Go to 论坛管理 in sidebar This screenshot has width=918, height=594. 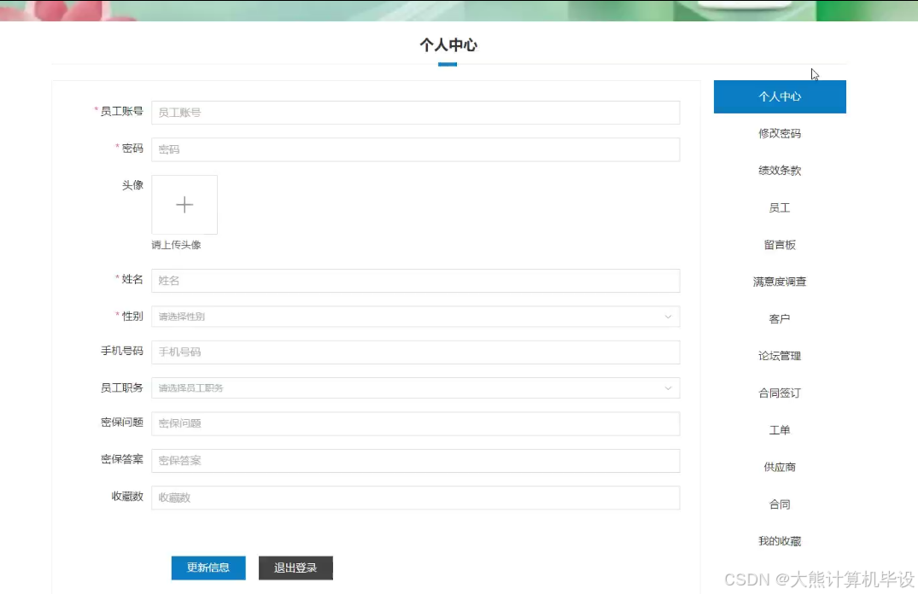[x=780, y=356]
